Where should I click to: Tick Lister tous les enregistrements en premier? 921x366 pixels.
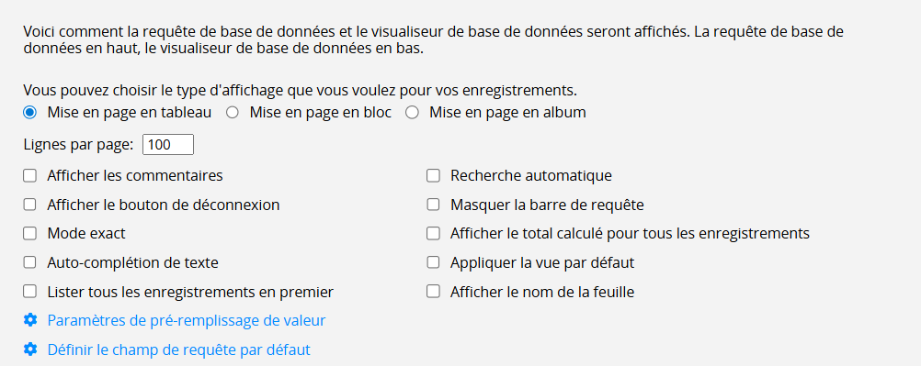(x=30, y=292)
